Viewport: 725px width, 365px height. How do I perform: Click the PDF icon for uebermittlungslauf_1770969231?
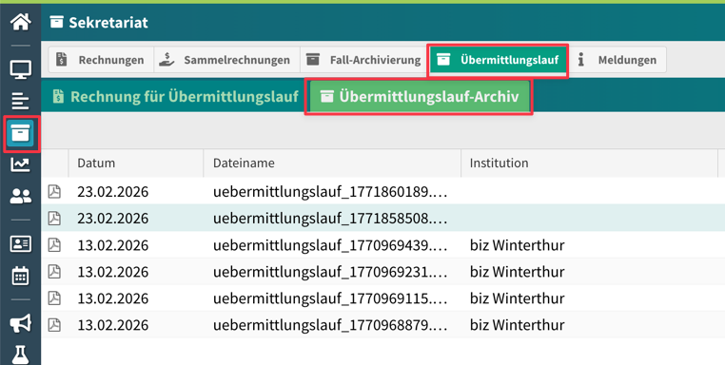click(x=54, y=272)
